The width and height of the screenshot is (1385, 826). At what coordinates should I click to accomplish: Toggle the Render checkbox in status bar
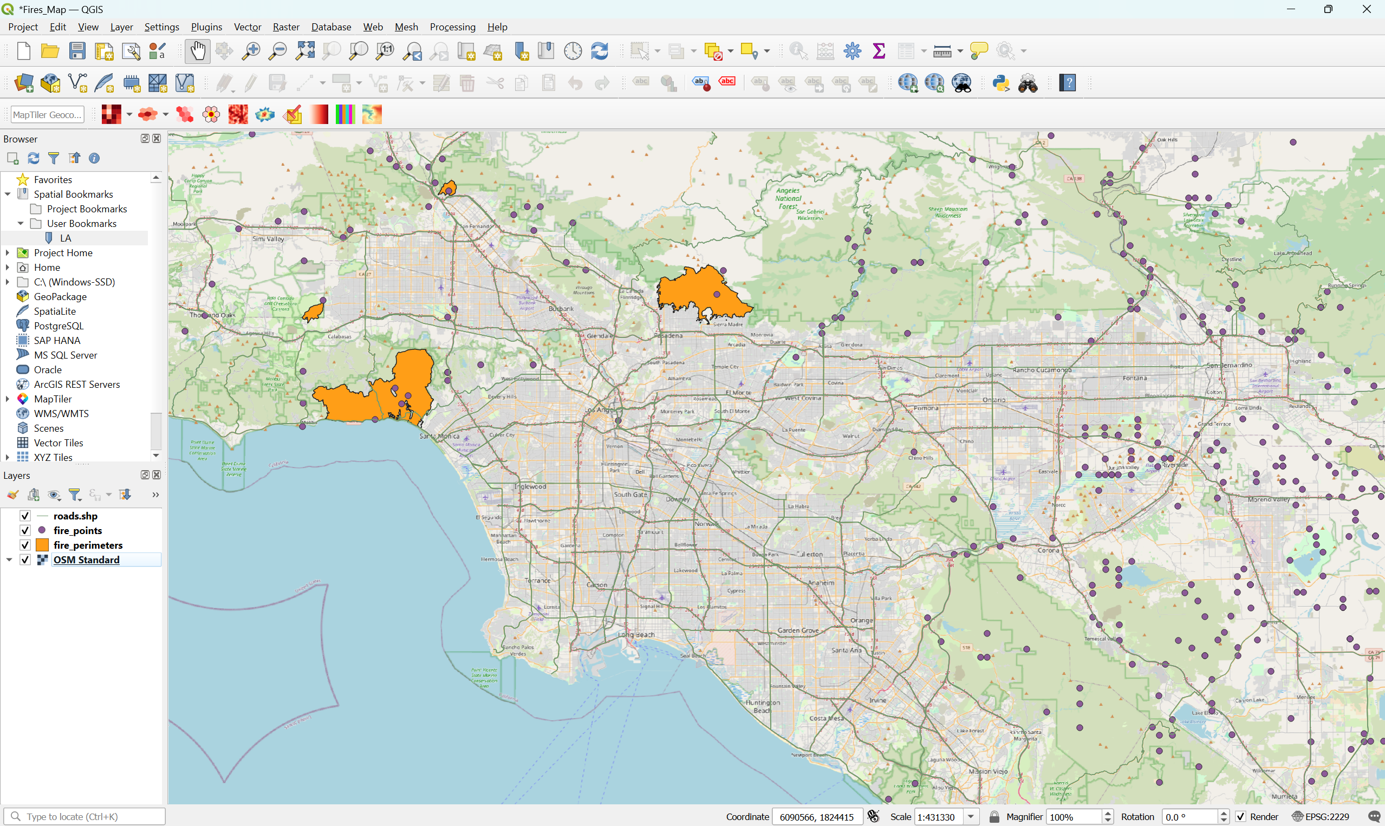click(x=1240, y=817)
